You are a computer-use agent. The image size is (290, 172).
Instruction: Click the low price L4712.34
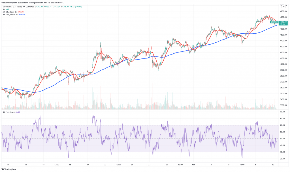[x=56, y=6]
